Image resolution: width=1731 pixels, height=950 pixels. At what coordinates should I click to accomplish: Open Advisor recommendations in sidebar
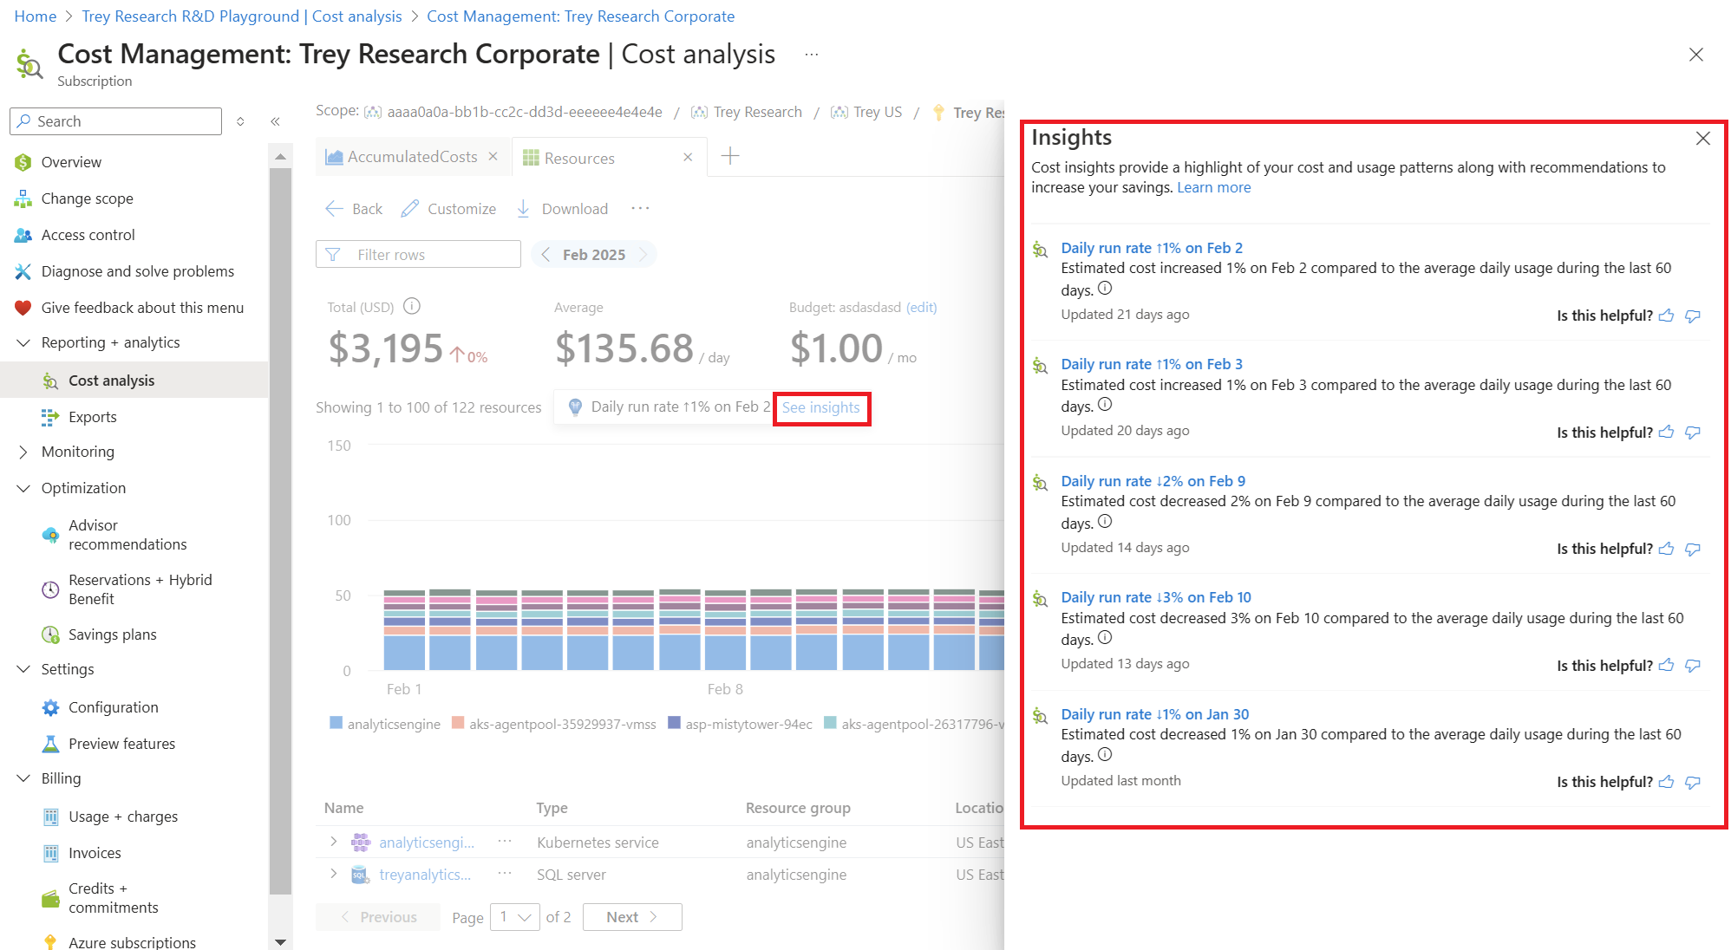coord(127,535)
